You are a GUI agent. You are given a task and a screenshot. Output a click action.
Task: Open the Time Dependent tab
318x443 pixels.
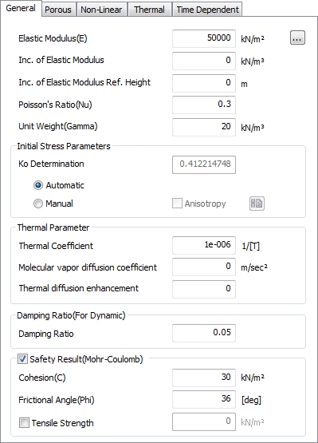tap(207, 10)
